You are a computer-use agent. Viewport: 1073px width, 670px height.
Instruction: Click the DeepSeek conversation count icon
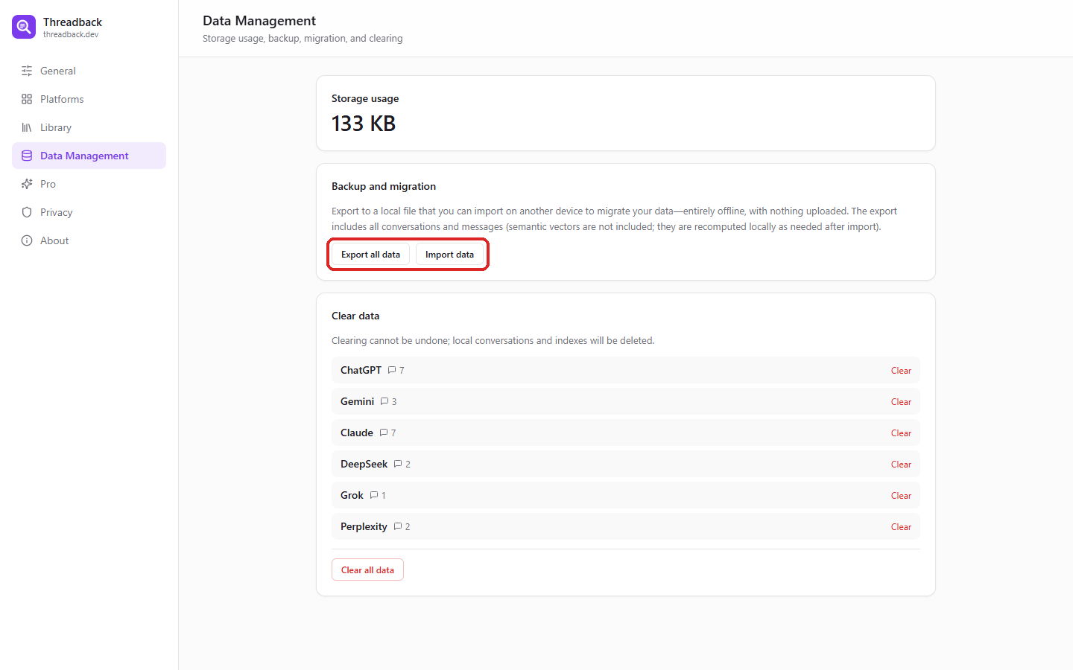398,464
